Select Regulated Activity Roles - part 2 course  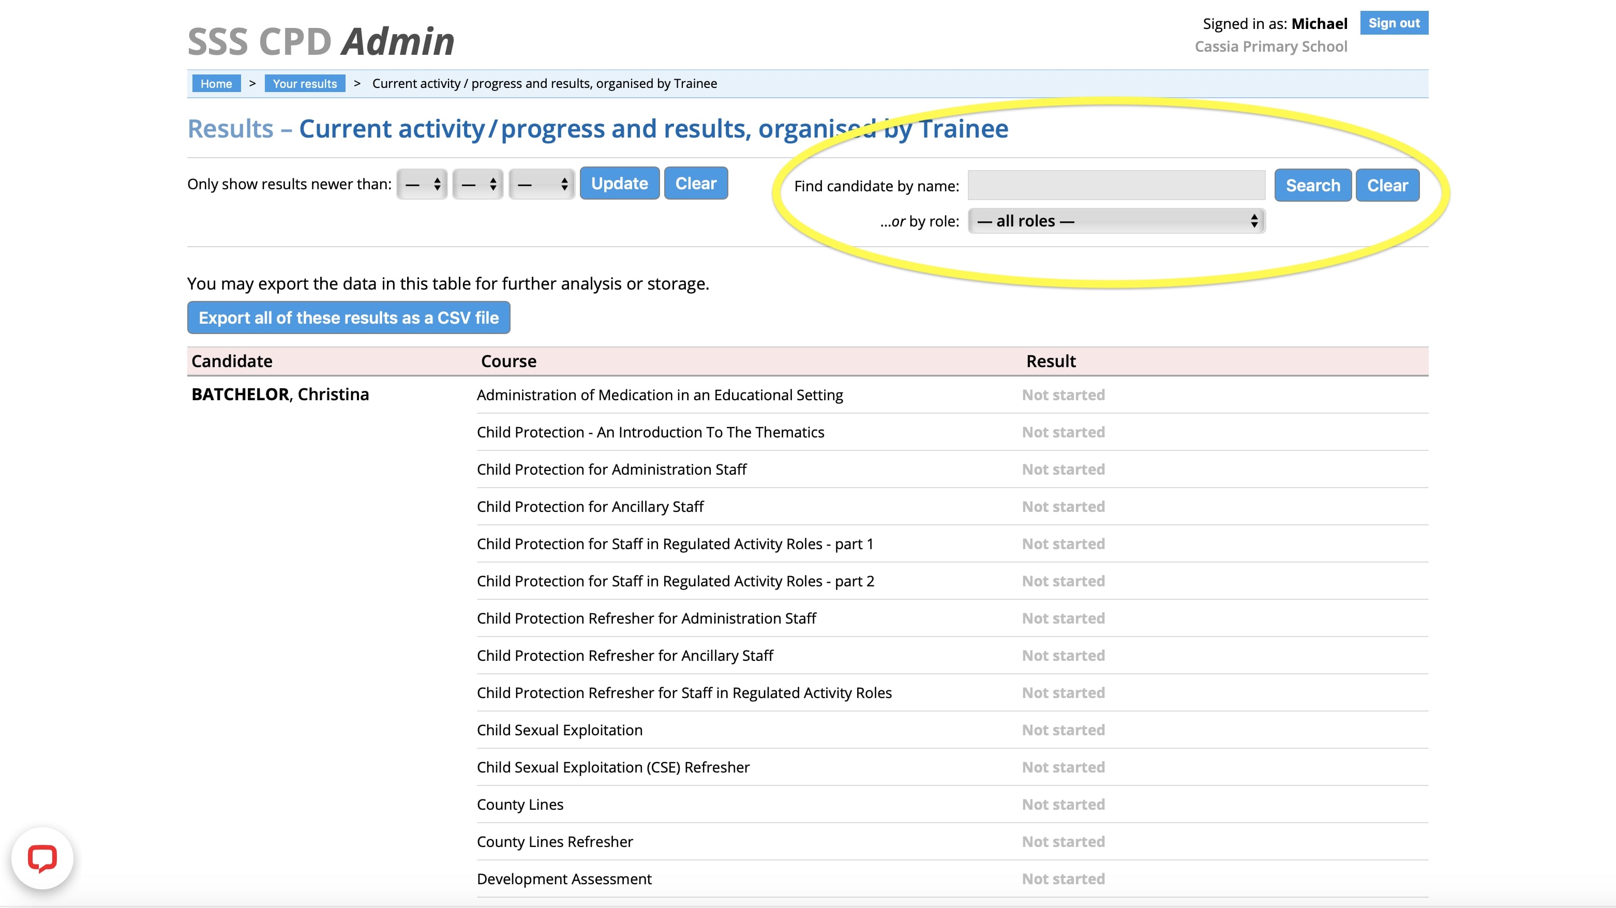(x=675, y=581)
